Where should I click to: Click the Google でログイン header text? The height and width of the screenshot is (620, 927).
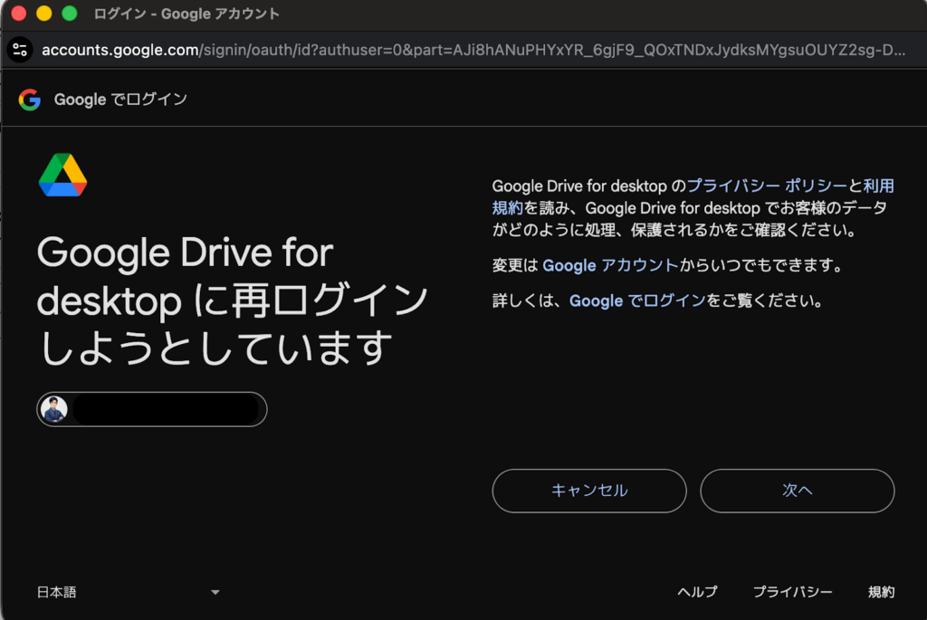click(x=120, y=100)
